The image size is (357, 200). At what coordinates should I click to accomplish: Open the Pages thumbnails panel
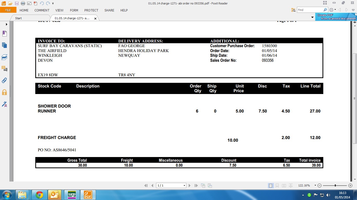click(x=4, y=45)
